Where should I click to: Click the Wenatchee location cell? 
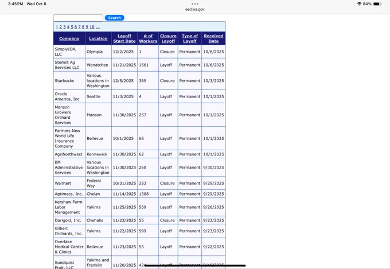click(98, 65)
